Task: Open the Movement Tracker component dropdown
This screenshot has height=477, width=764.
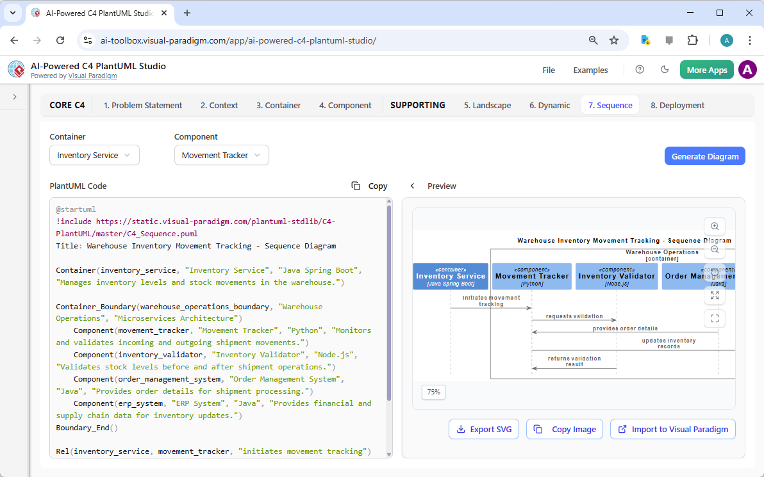Action: [x=221, y=155]
